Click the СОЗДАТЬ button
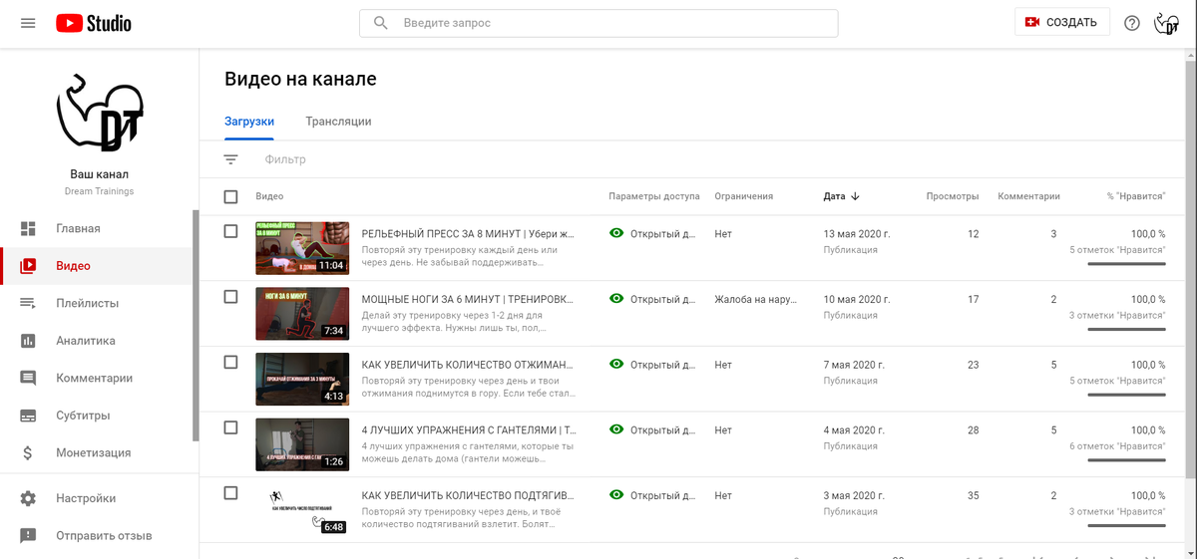 coord(1062,22)
